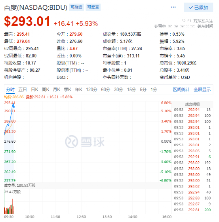Switch to the 五日 chart tab

click(23, 90)
